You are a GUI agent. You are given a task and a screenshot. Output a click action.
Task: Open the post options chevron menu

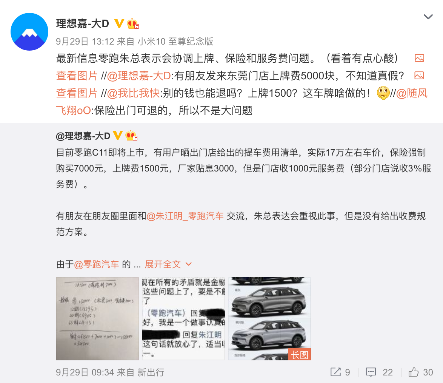point(428,17)
